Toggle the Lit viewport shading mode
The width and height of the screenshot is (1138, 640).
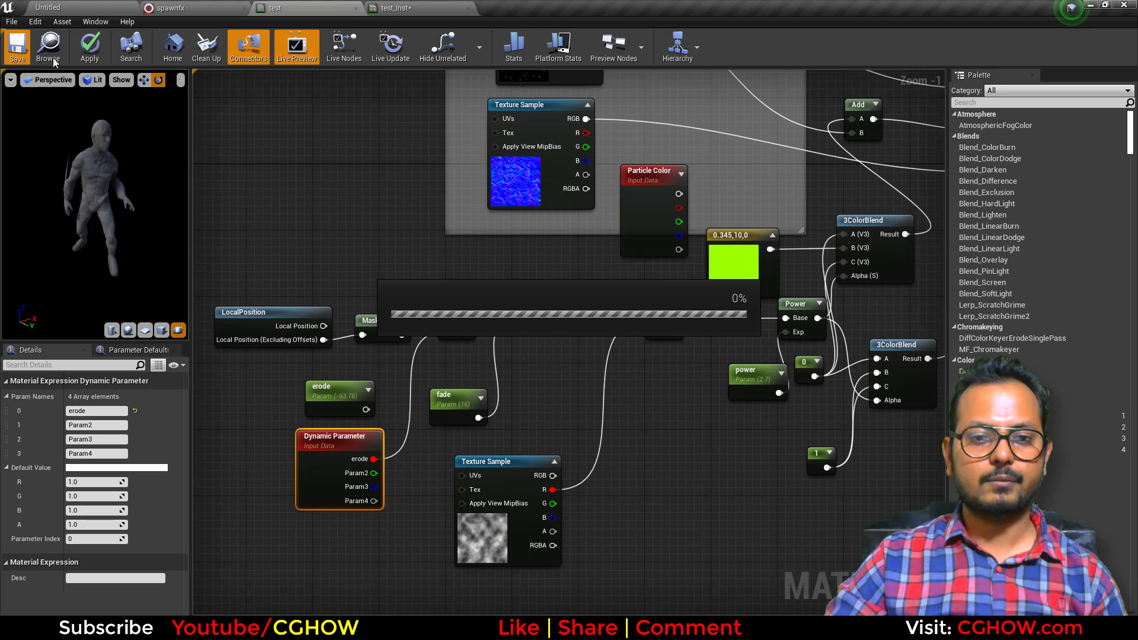[92, 79]
